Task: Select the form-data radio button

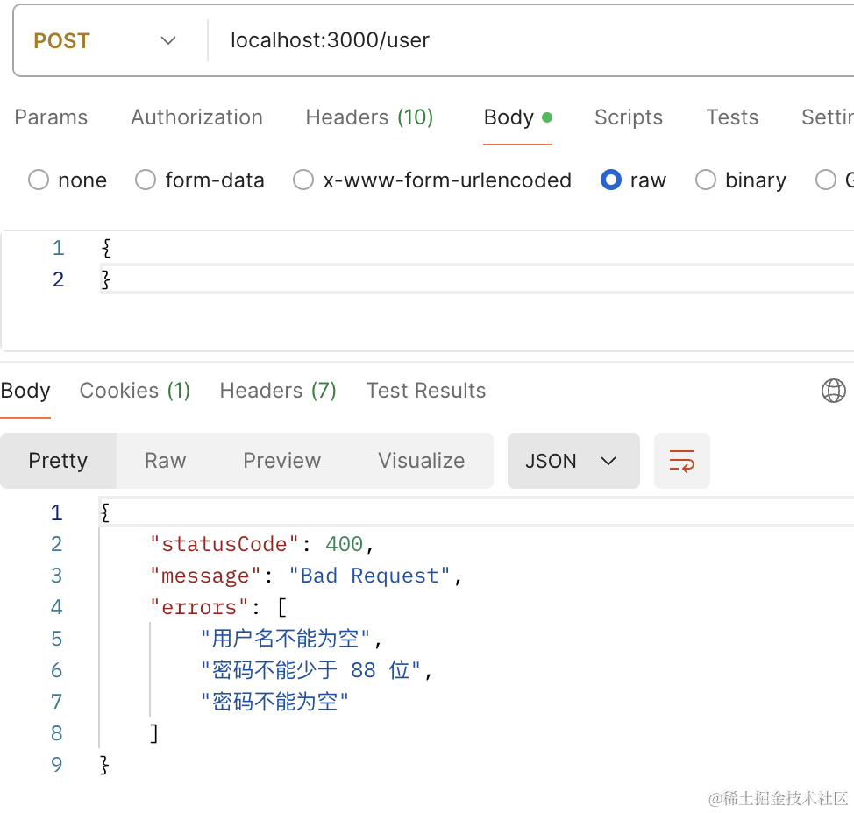Action: (x=146, y=180)
